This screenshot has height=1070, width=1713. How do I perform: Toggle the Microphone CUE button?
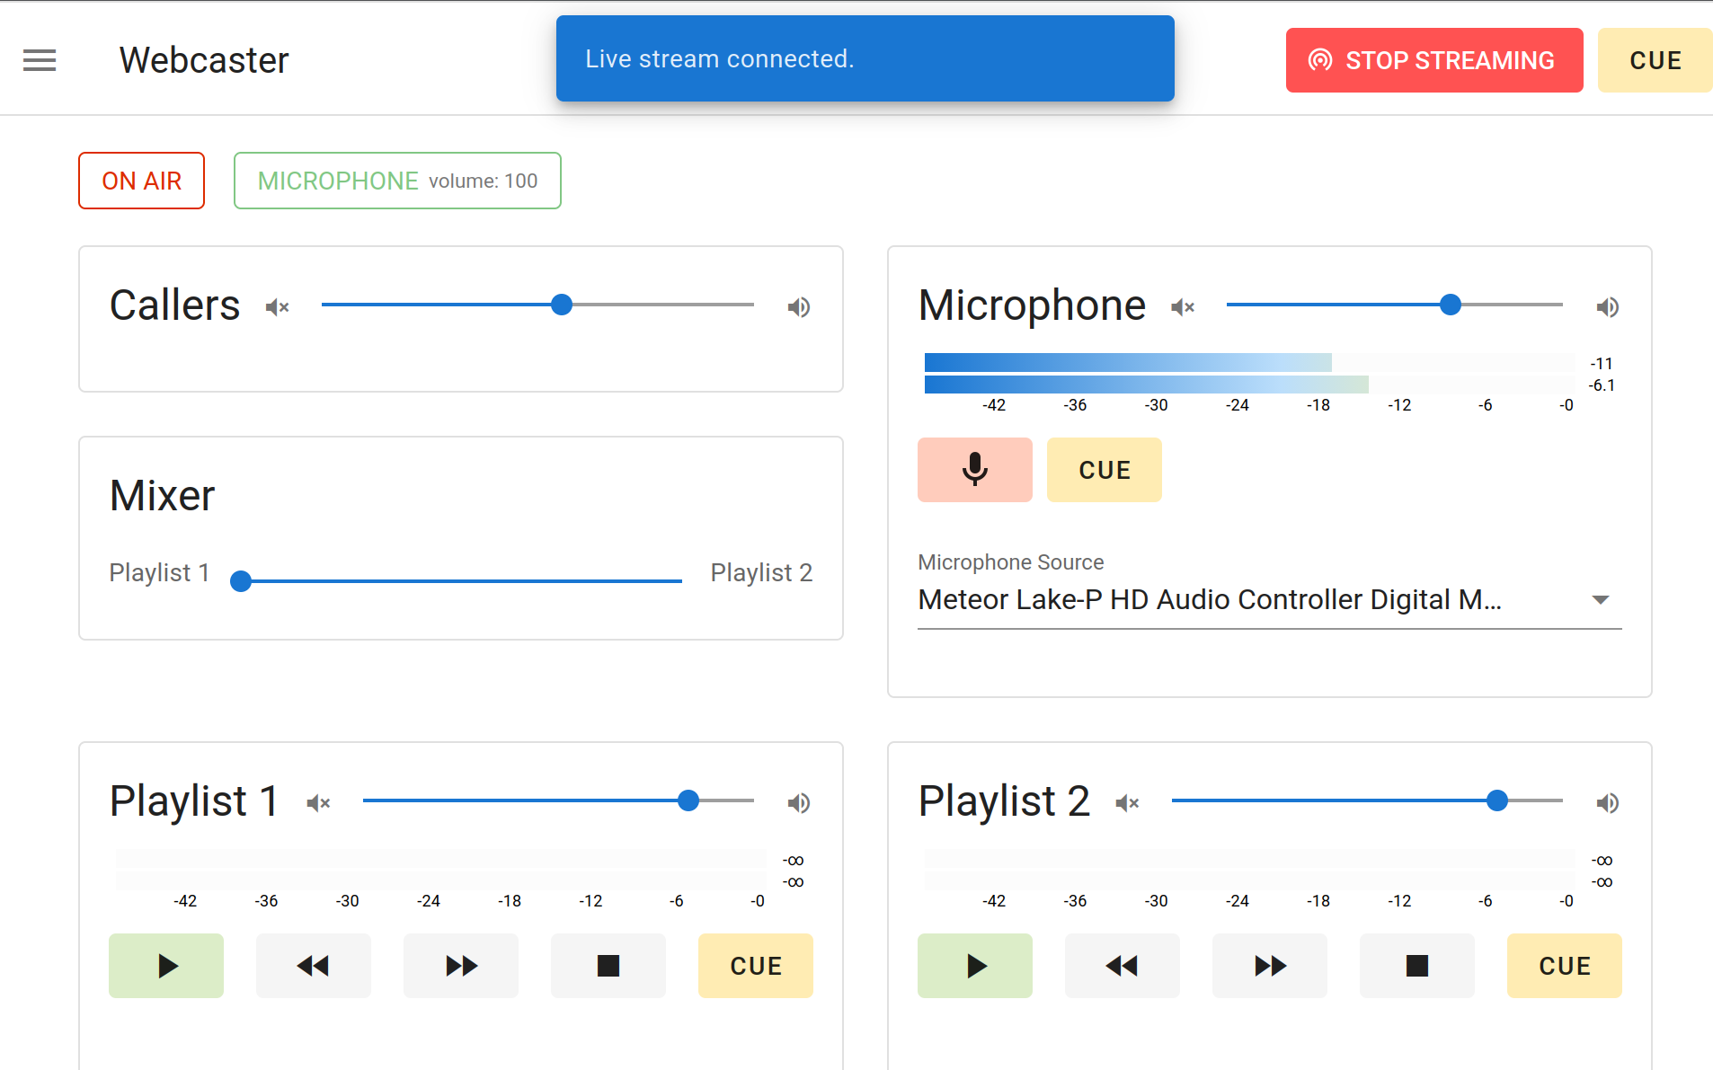click(1104, 470)
